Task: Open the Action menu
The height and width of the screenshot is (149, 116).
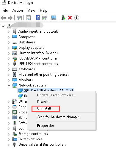Action: coord(18,10)
